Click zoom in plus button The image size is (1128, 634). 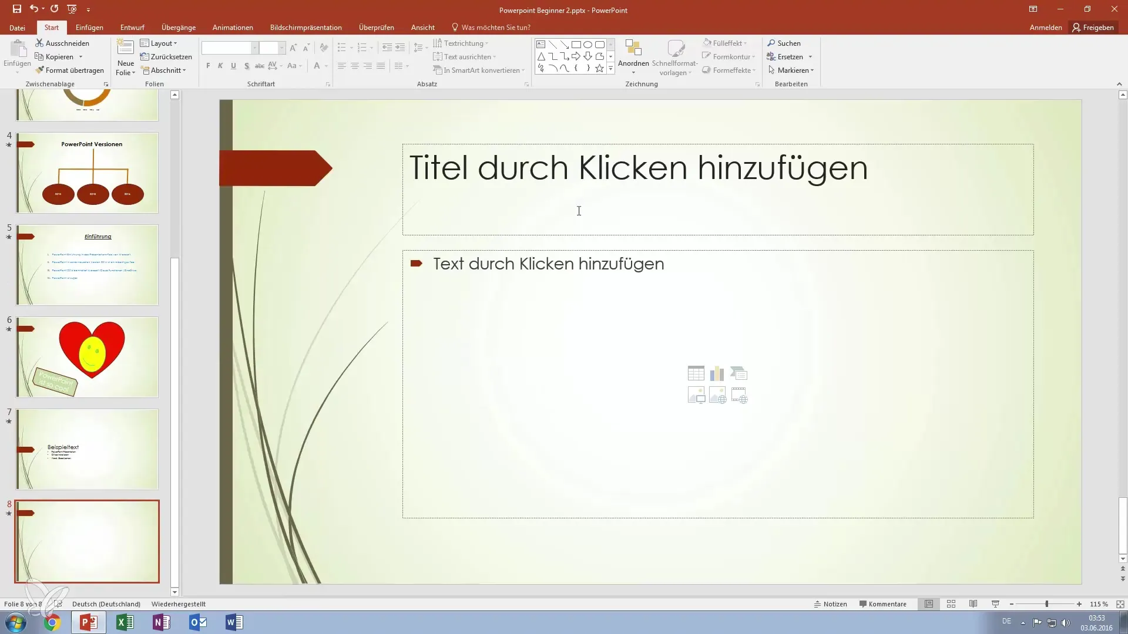(1079, 604)
